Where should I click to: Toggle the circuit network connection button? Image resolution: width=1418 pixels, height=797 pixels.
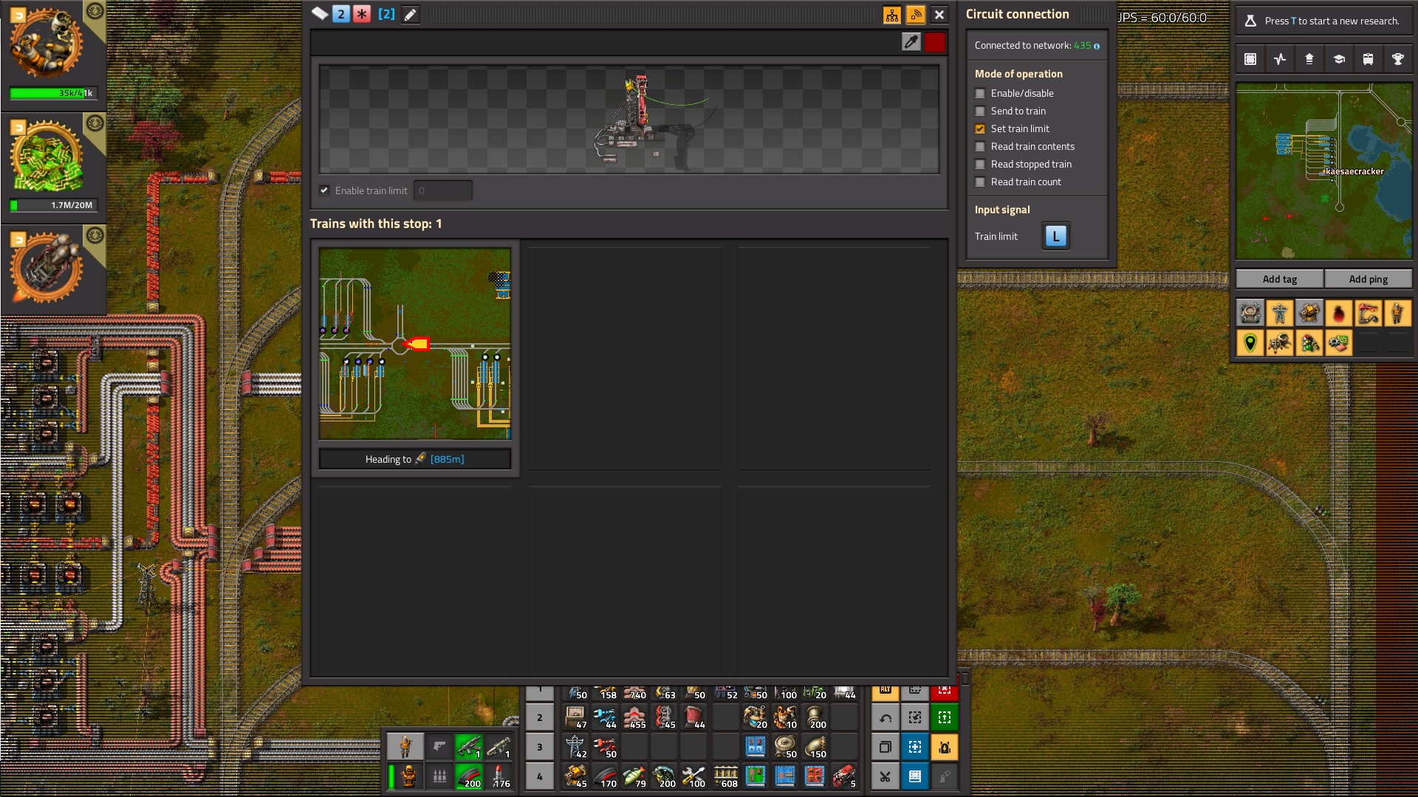[892, 15]
